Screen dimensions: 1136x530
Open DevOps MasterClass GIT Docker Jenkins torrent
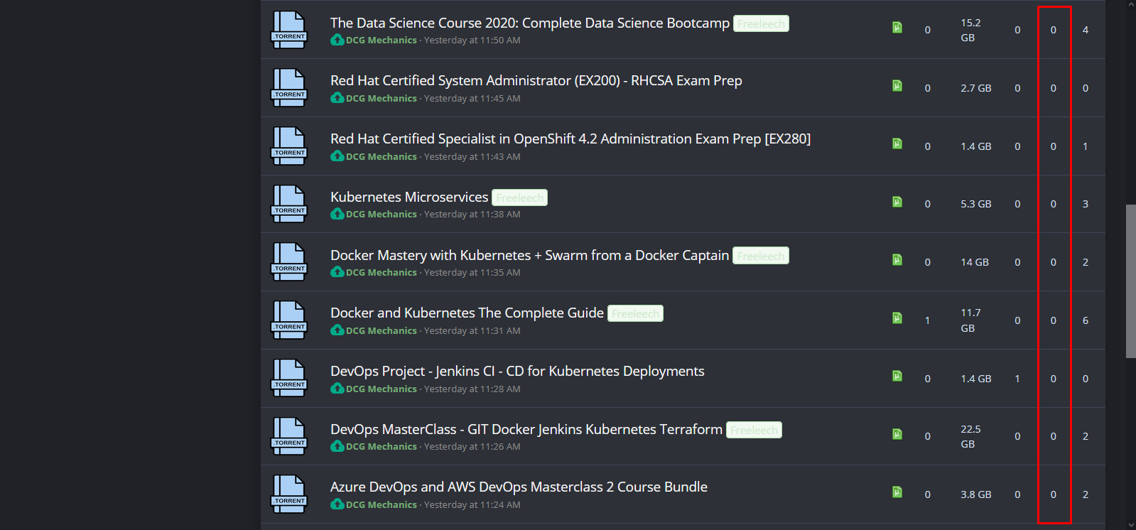[526, 429]
